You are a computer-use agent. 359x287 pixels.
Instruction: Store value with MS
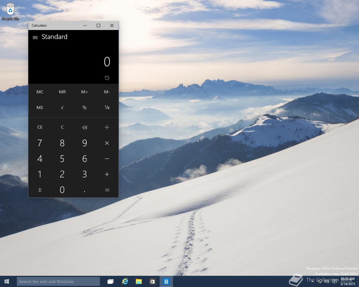[40, 108]
